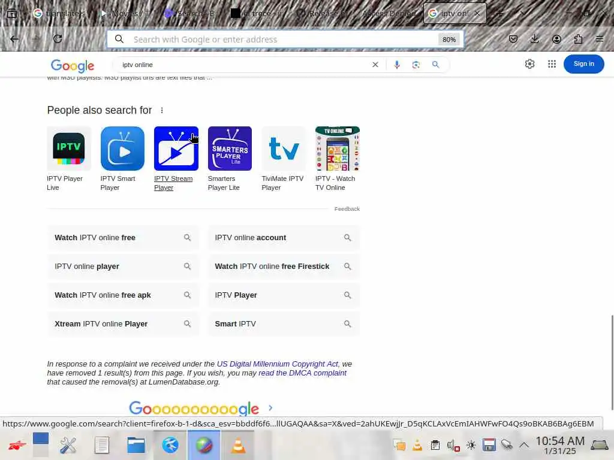Viewport: 614px width, 460px height.
Task: Open the volume tray icon
Action: 453,445
